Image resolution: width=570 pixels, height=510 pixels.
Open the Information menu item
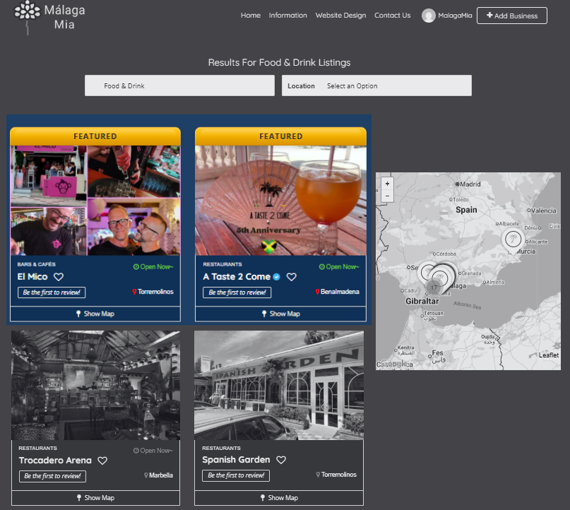point(288,16)
